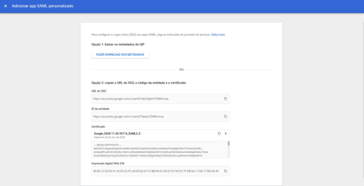Copy the certificate contents
Screen dimensions: 364x186
219,134
